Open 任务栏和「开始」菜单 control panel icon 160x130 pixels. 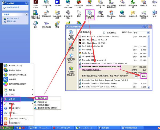pos(35,15)
